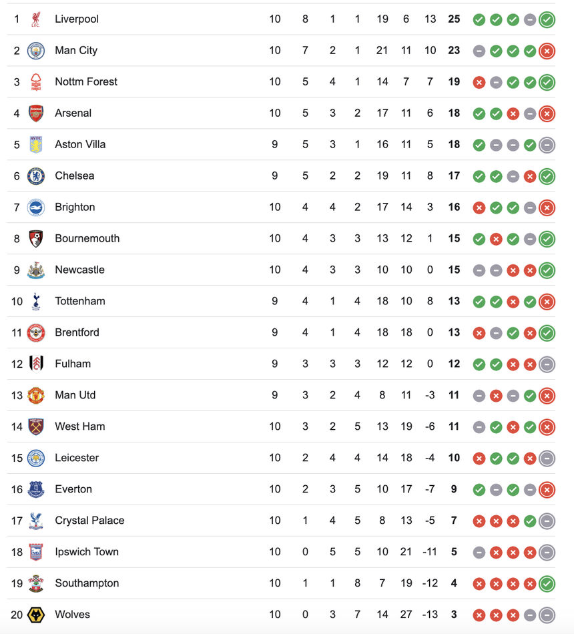This screenshot has width=574, height=634.
Task: Click Crystal Palace's team name
Action: 89,521
